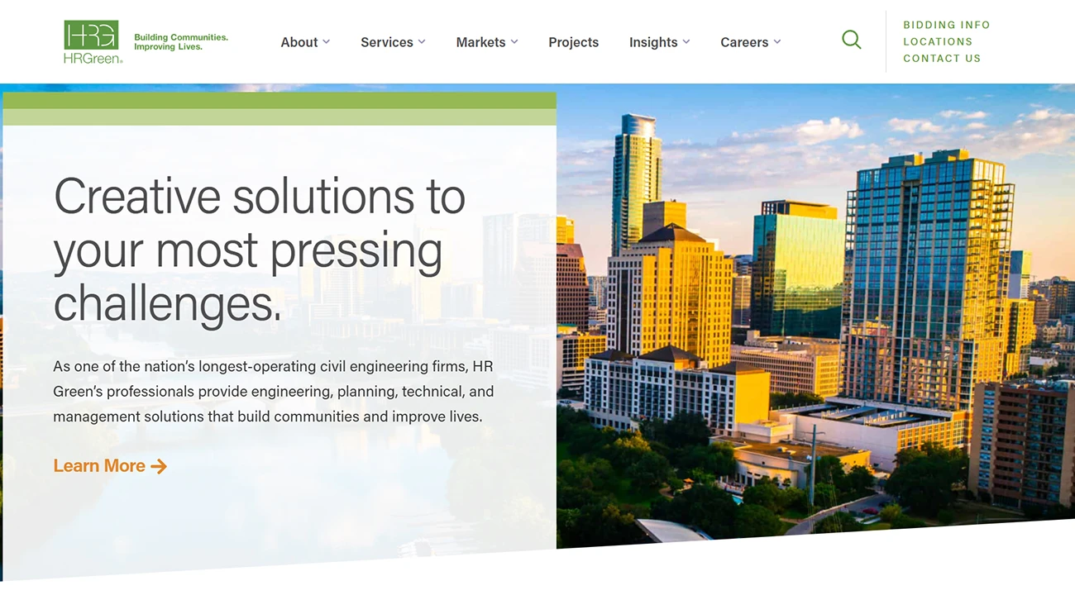Open the Bidding Info link
The width and height of the screenshot is (1075, 595).
pyautogui.click(x=946, y=25)
